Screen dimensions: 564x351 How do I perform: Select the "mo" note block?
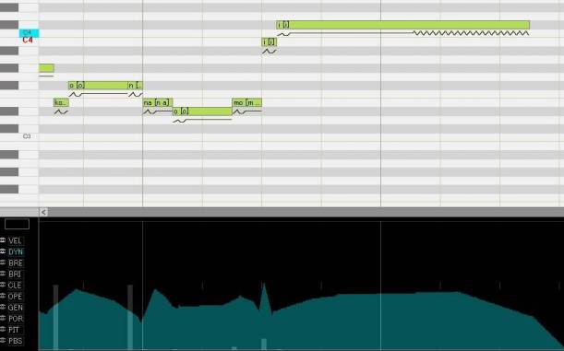[246, 102]
